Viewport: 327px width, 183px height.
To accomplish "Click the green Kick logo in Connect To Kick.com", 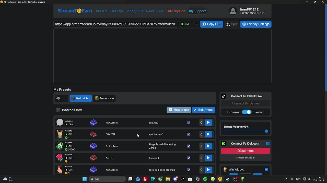I will pos(224,144).
